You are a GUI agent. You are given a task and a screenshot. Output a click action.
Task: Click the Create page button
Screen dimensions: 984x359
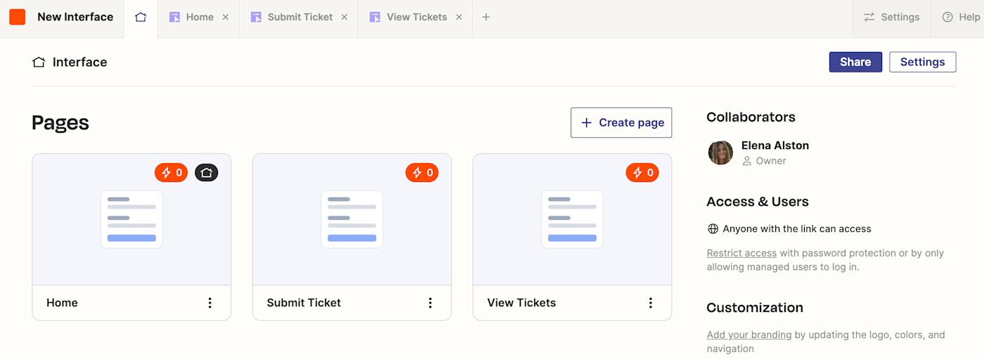(x=621, y=122)
